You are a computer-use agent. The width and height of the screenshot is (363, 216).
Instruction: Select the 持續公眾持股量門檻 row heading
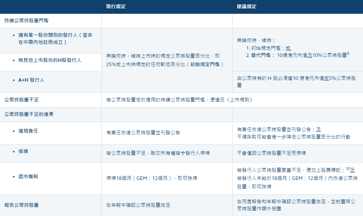(x=24, y=21)
